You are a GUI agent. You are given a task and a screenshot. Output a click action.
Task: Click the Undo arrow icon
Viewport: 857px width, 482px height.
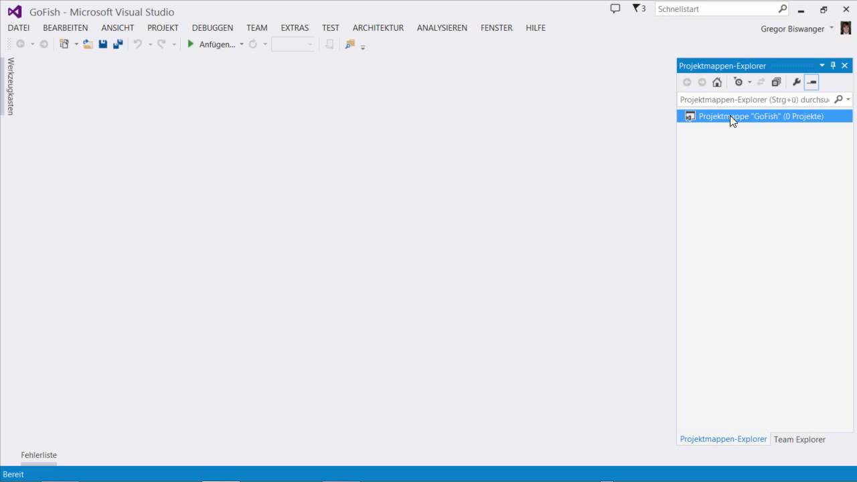click(x=138, y=44)
